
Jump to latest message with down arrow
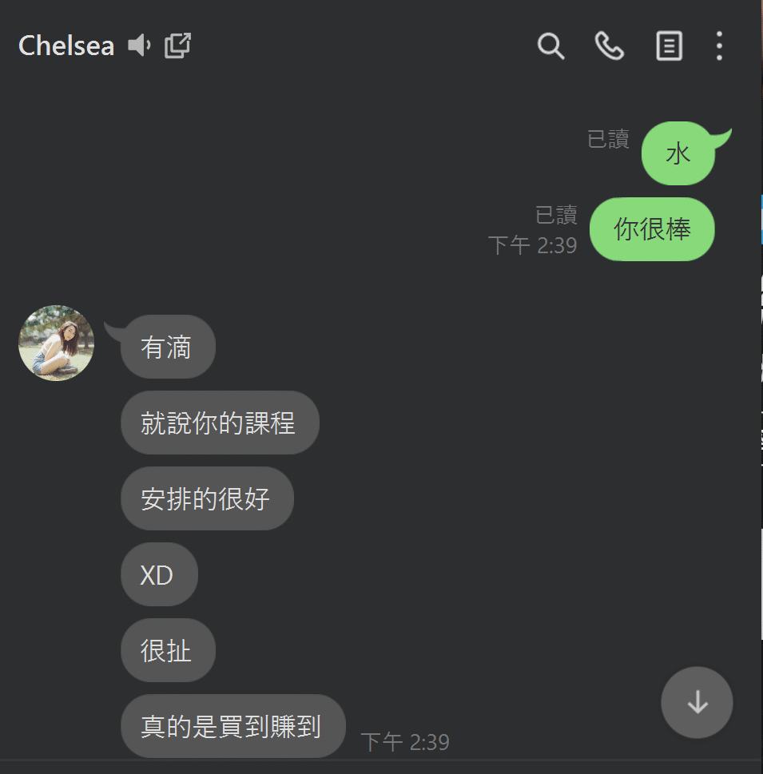(x=697, y=702)
